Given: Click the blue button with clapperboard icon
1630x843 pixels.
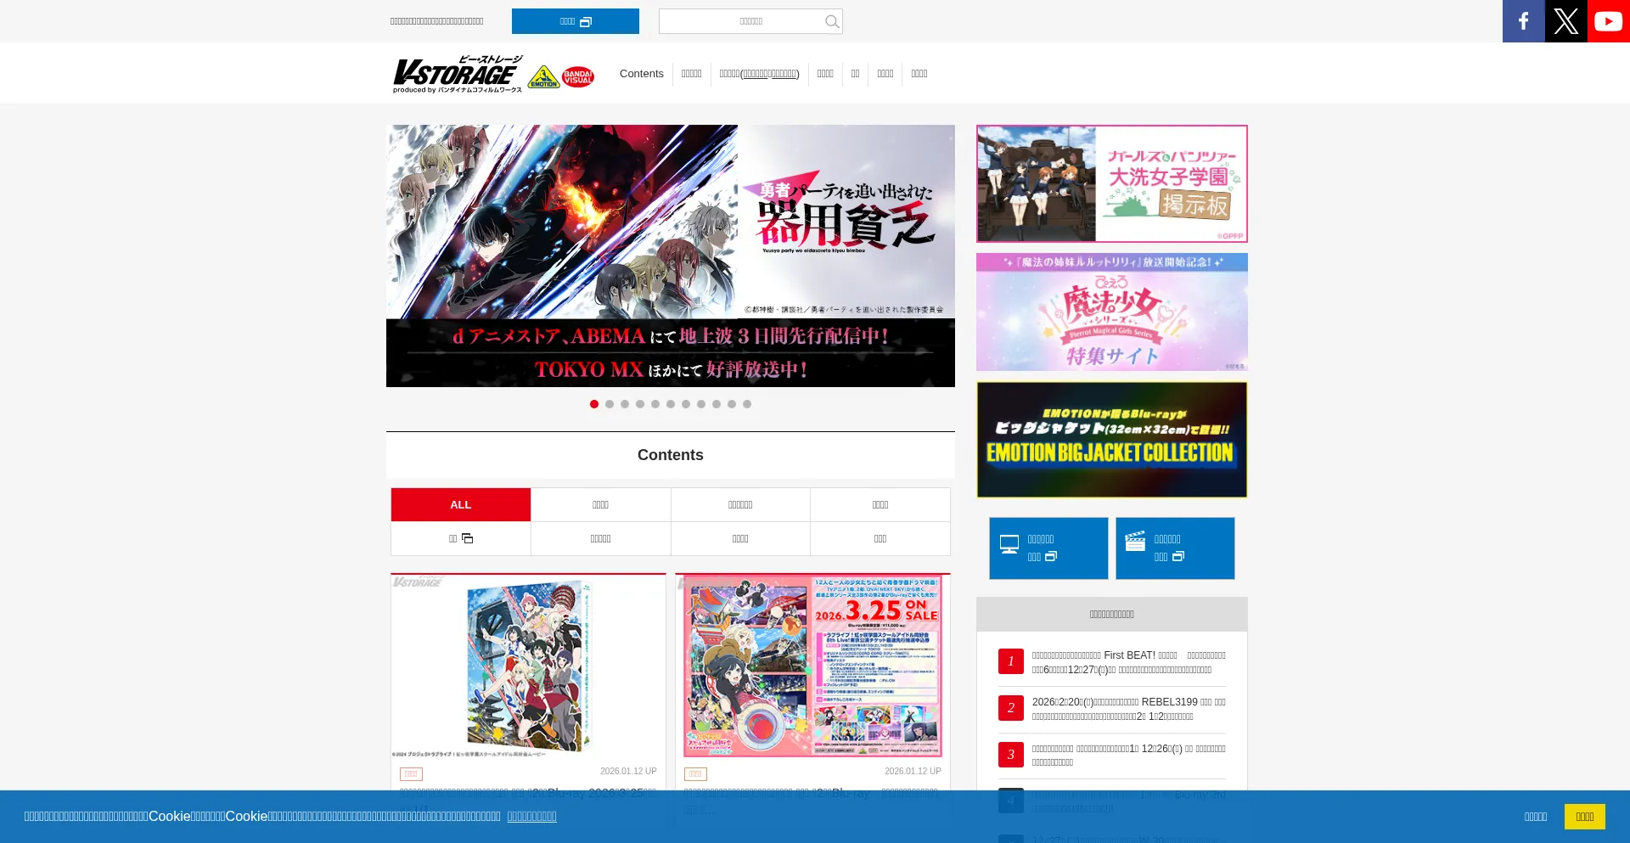Looking at the screenshot, I should click(1175, 548).
